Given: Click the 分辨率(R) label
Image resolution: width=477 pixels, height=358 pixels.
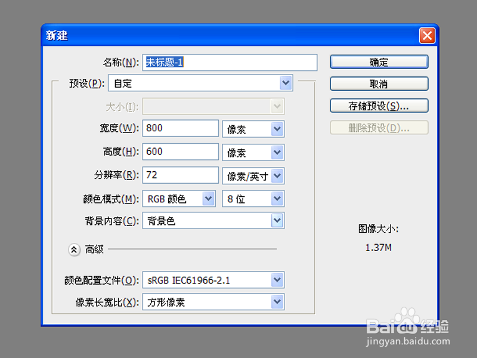Looking at the screenshot, I should tap(116, 175).
